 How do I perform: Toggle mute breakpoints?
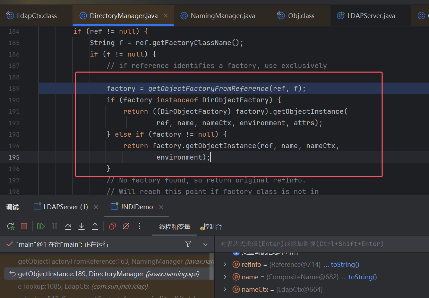pos(126,226)
